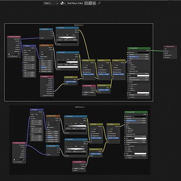Viewport: 181px width, 181px height.
Task: Open Type dropdown in Methode 1 Mapping node
Action: [x=31, y=50]
